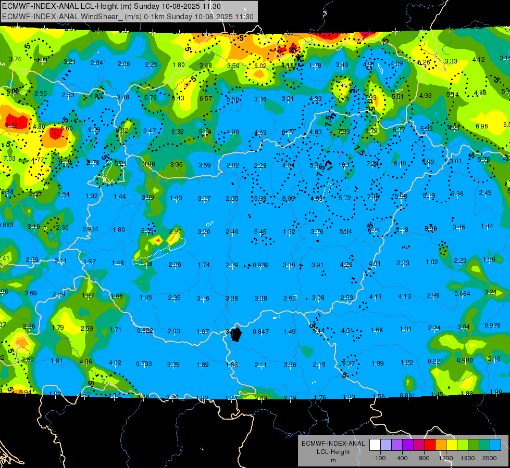This screenshot has width=510, height=468.
Task: Click the wind shear value 0.664
Action: point(462,294)
